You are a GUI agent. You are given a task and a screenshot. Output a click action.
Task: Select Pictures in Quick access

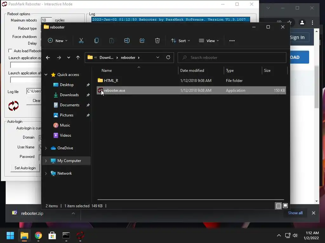pyautogui.click(x=67, y=115)
